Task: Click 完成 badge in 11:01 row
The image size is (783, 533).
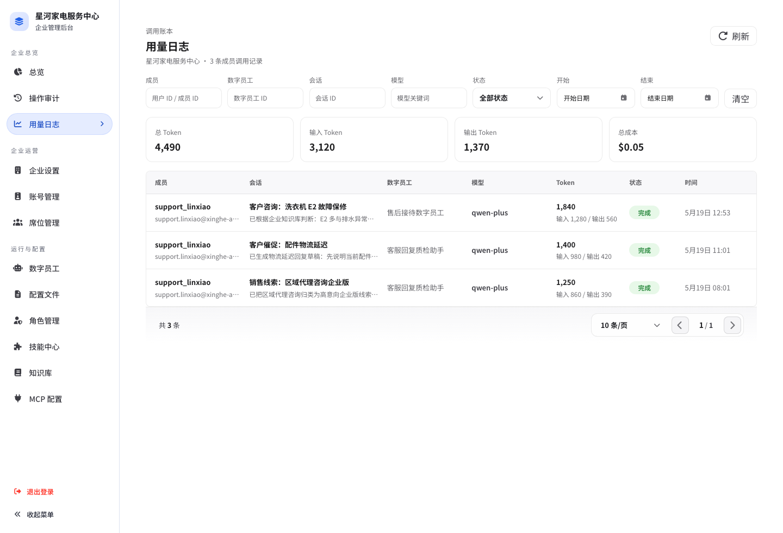Action: (644, 250)
